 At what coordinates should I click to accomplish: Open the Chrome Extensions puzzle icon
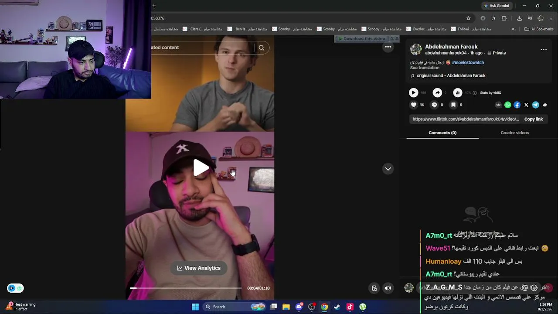click(x=504, y=18)
